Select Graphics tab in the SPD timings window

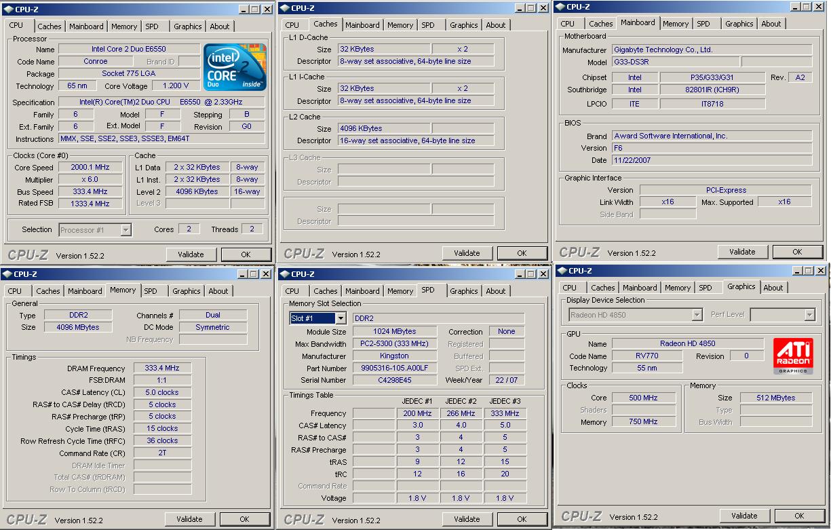[463, 291]
